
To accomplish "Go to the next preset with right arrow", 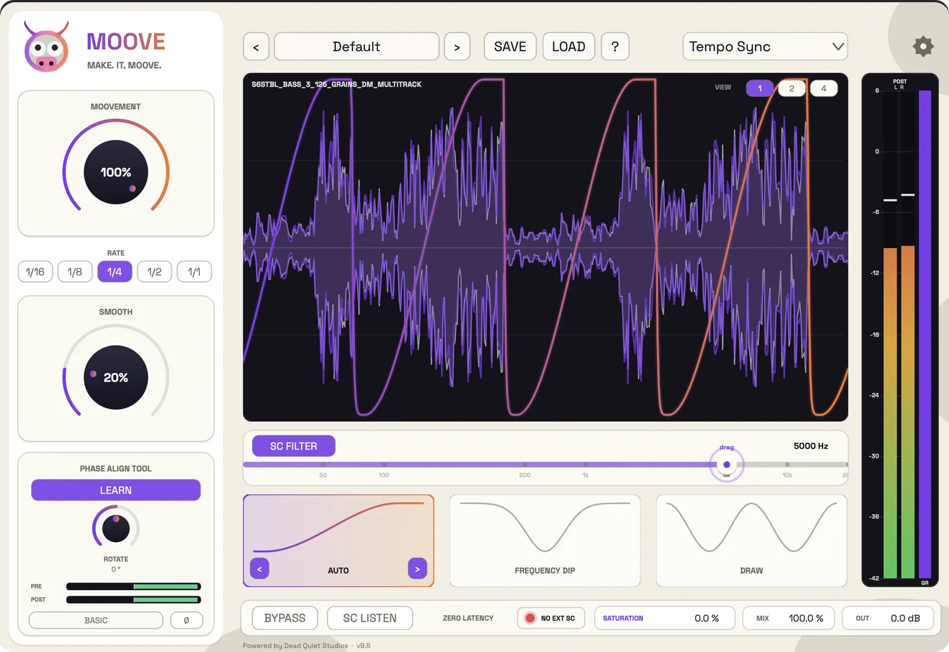I will [x=457, y=47].
